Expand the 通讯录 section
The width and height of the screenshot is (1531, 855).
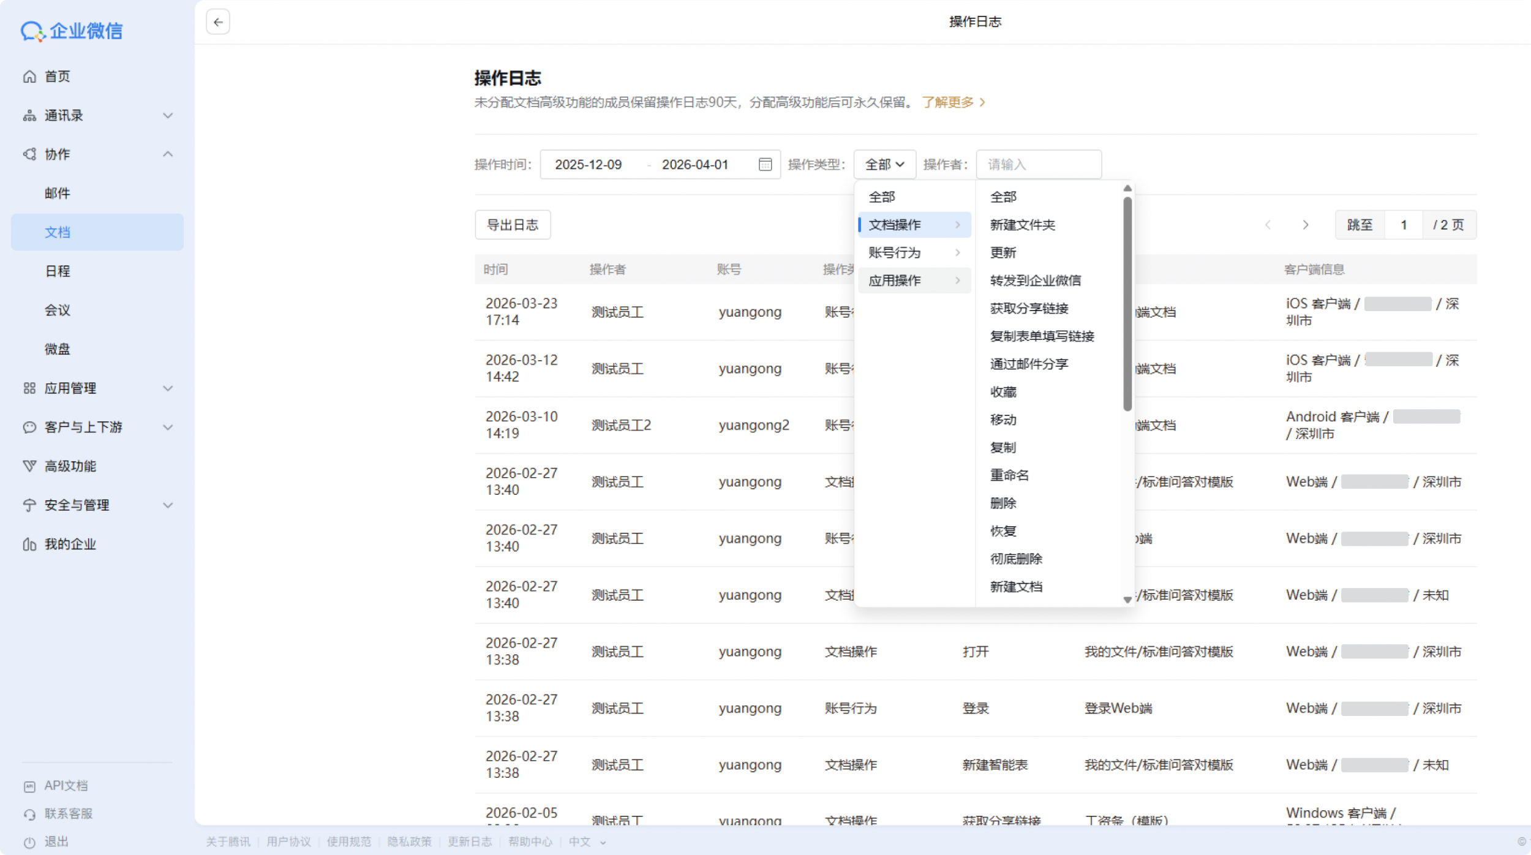(168, 116)
